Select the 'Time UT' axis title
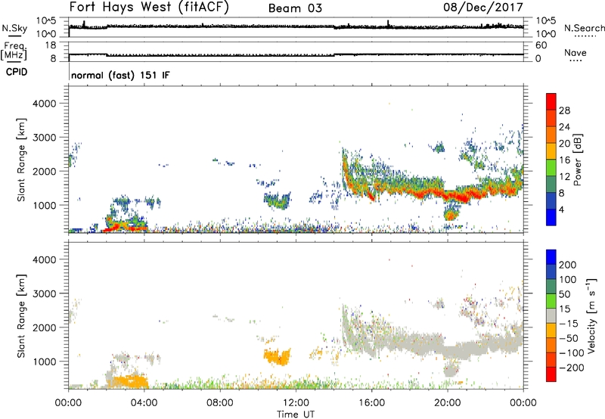This screenshot has height=419, width=605. coord(296,414)
